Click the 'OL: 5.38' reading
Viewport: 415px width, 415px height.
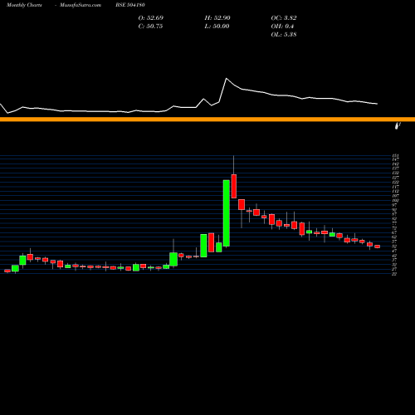tap(284, 34)
